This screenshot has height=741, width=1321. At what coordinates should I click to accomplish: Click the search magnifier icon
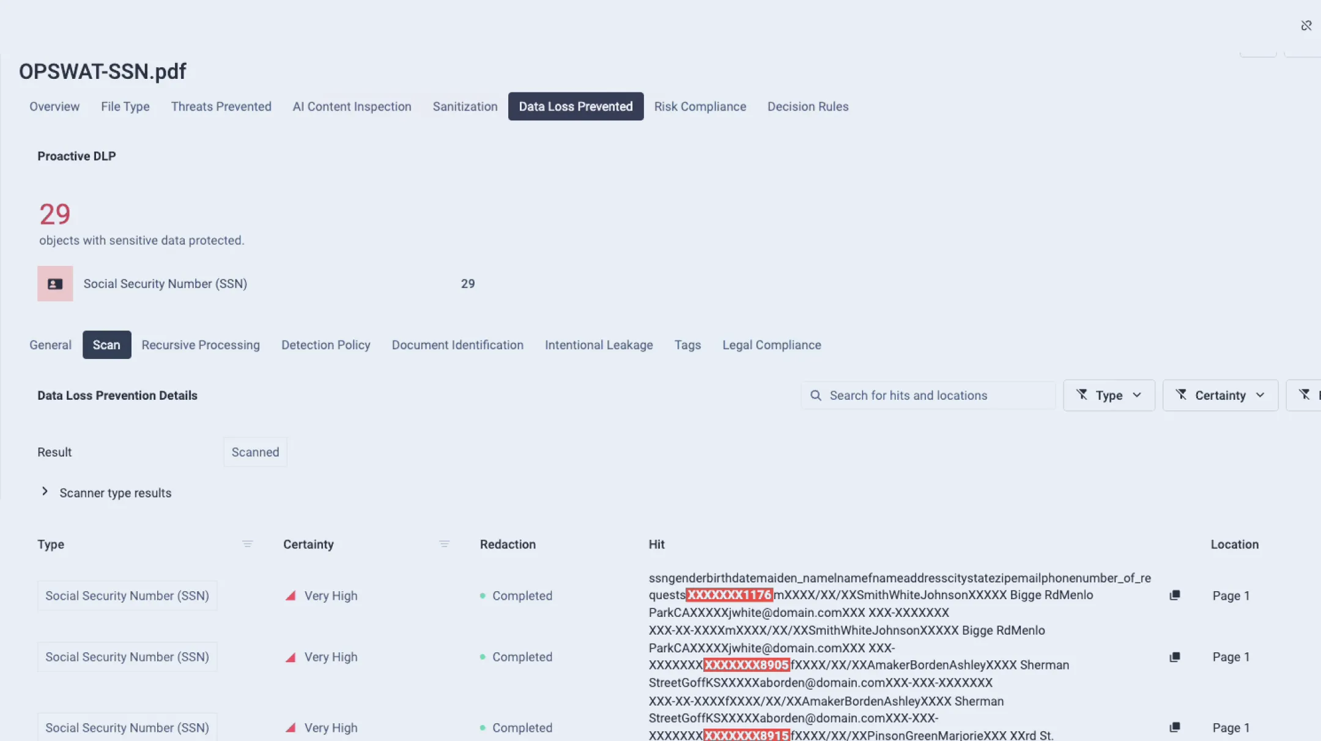click(x=816, y=396)
